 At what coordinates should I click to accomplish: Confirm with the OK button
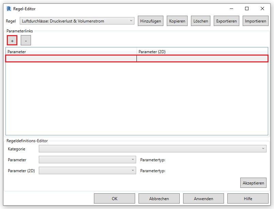point(114,198)
